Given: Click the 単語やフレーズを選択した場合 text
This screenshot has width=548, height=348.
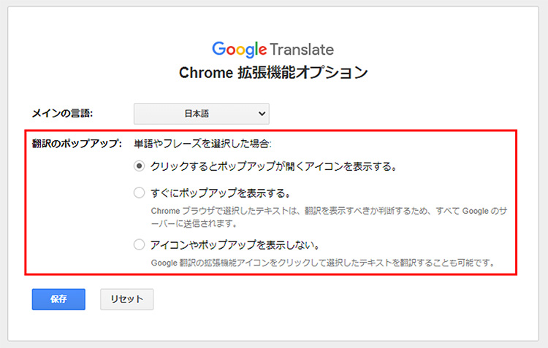Looking at the screenshot, I should [x=202, y=144].
